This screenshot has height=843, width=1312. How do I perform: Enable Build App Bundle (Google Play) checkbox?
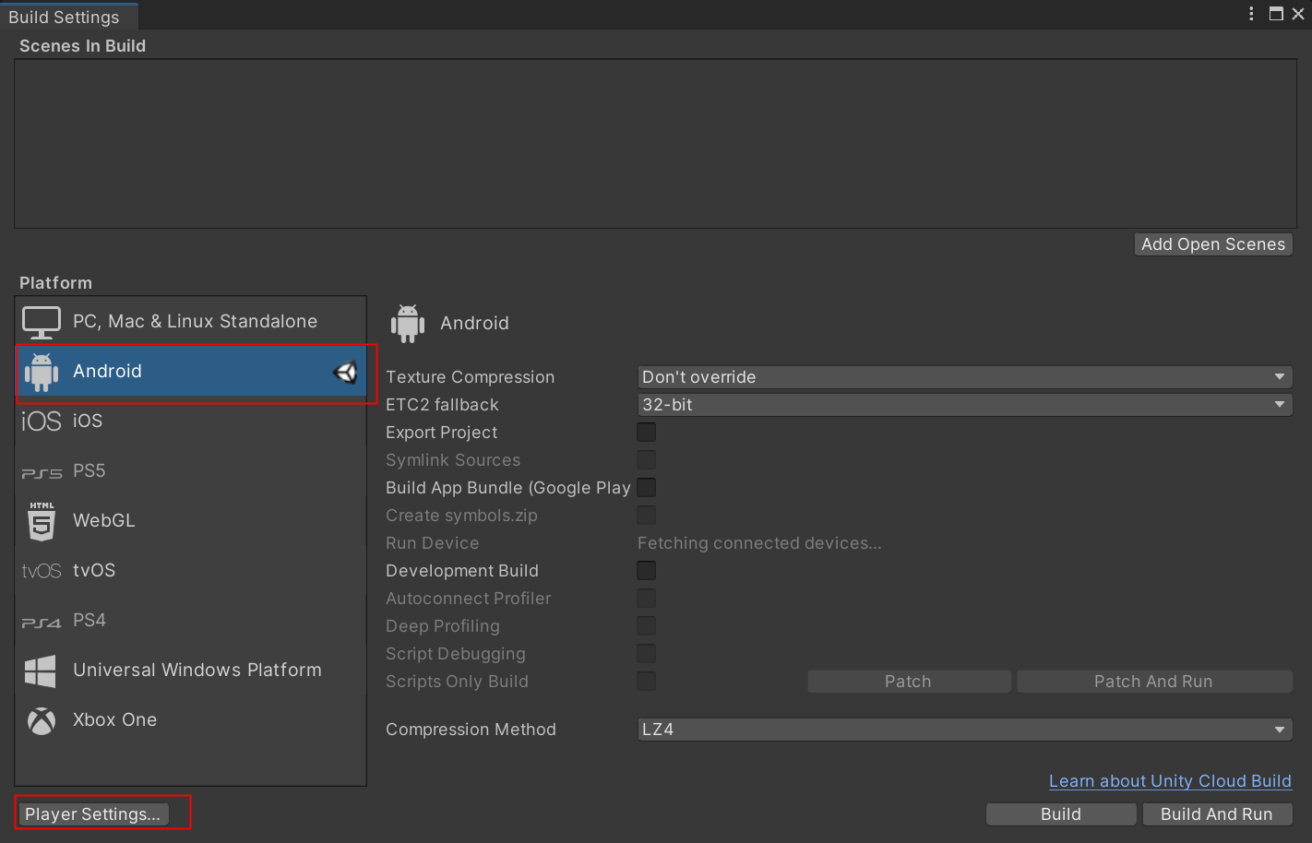pos(647,488)
